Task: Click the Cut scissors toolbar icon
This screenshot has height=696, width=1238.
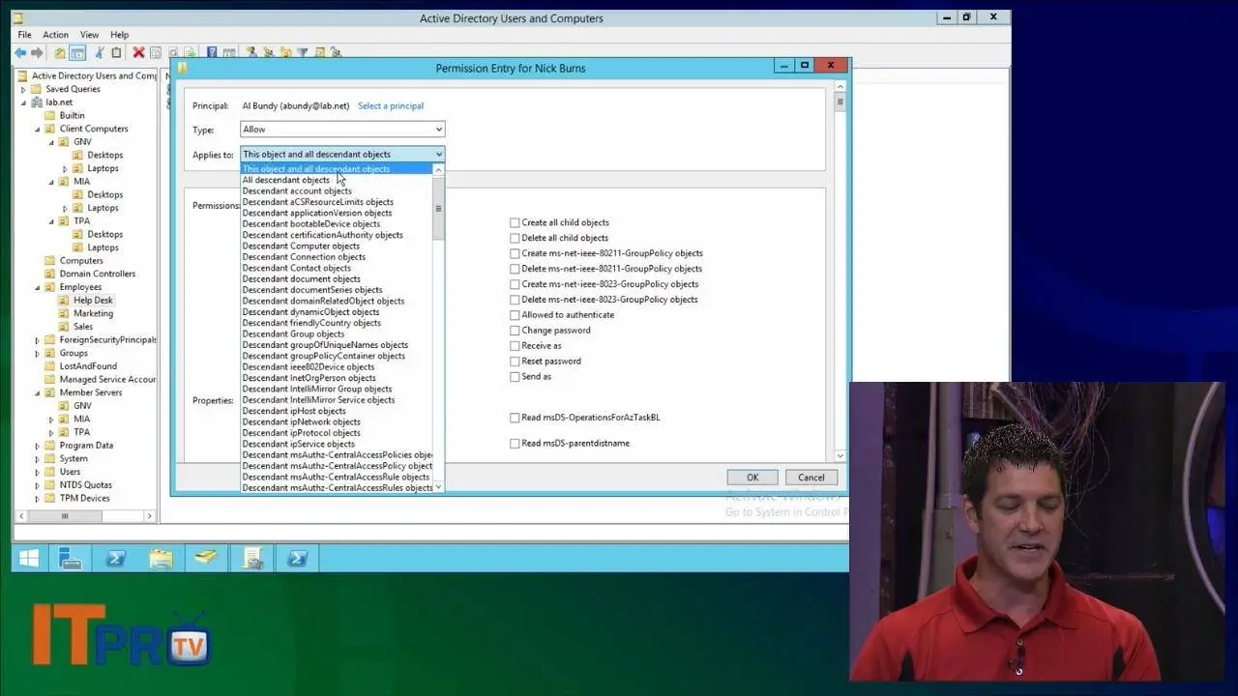Action: [100, 52]
